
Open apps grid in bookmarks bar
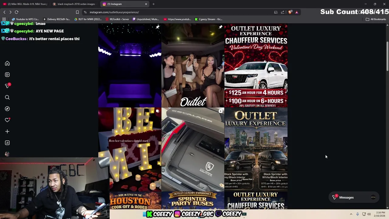[4, 19]
